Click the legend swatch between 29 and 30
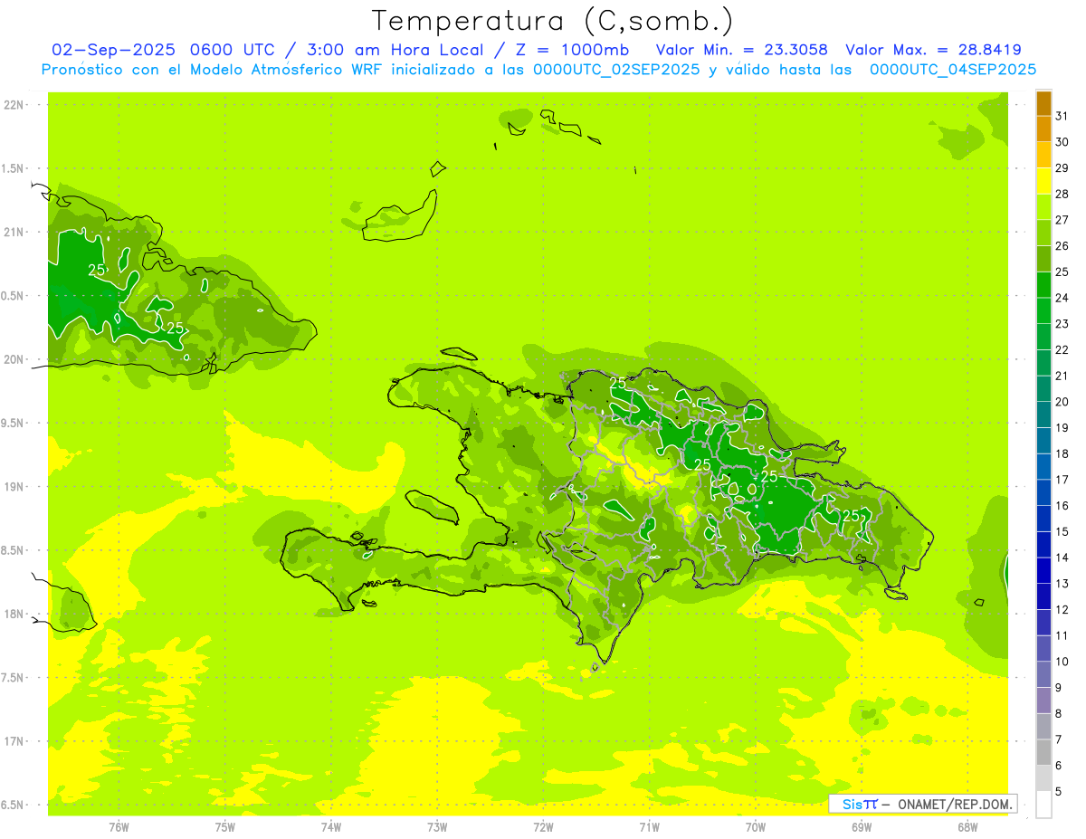This screenshot has width=1086, height=839. (1043, 156)
